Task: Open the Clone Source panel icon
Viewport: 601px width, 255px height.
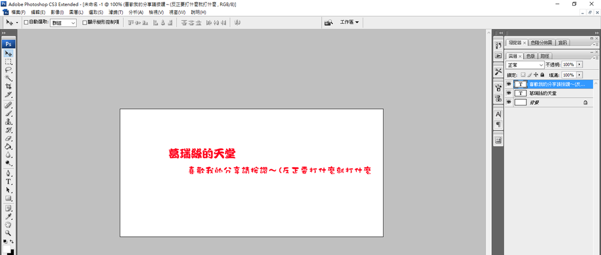Action: tap(498, 98)
